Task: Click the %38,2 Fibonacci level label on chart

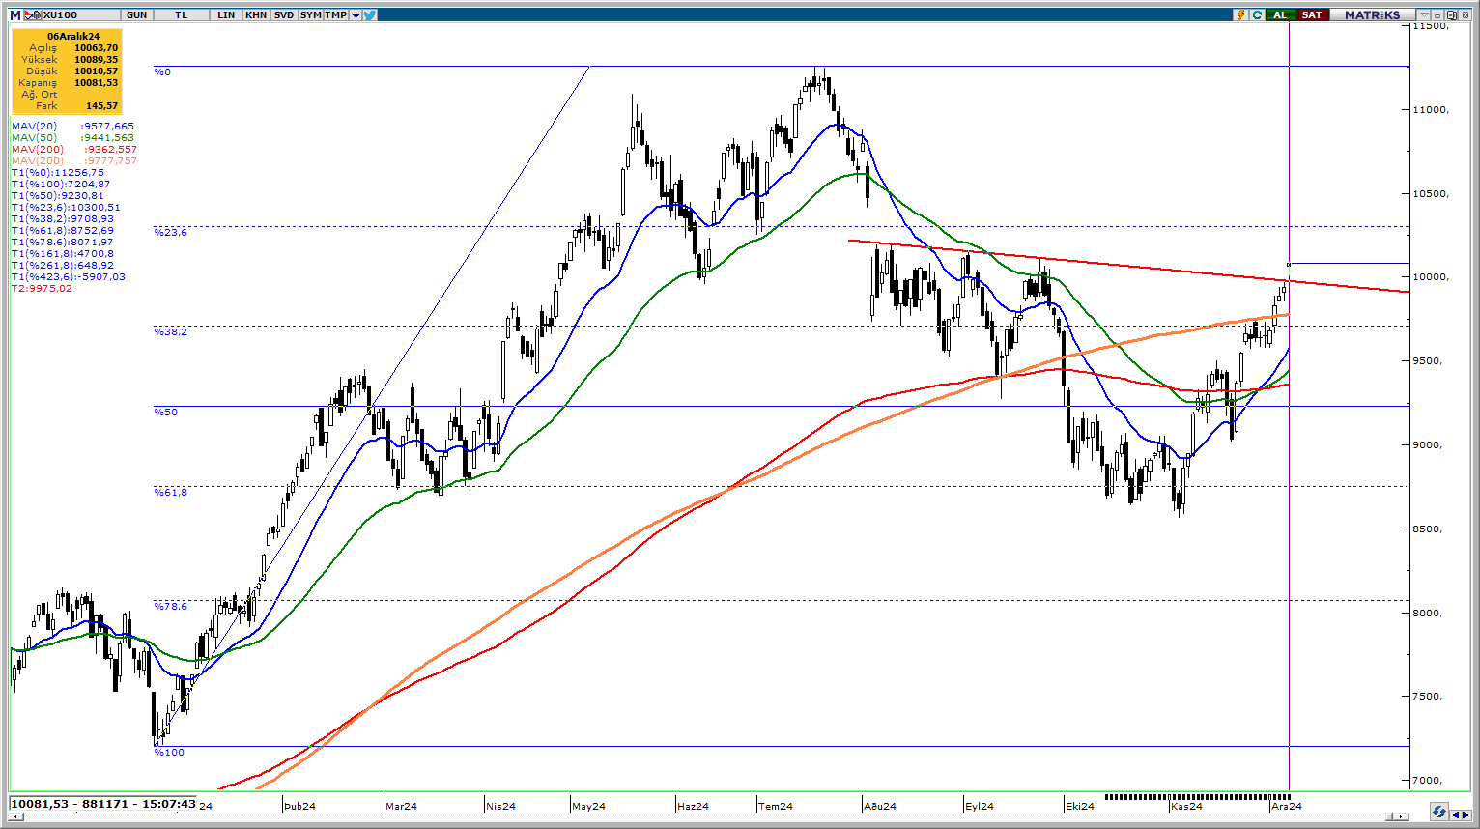Action: (171, 332)
